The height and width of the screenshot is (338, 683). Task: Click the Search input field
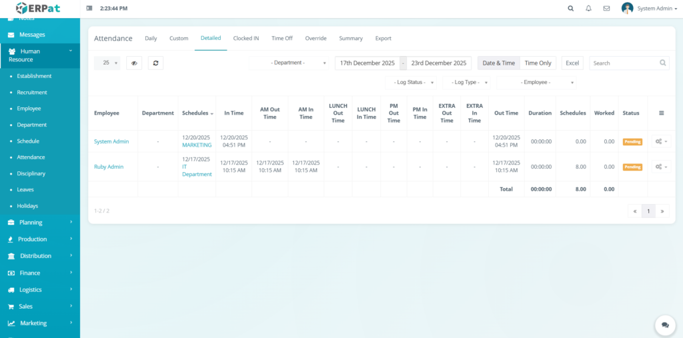click(624, 63)
